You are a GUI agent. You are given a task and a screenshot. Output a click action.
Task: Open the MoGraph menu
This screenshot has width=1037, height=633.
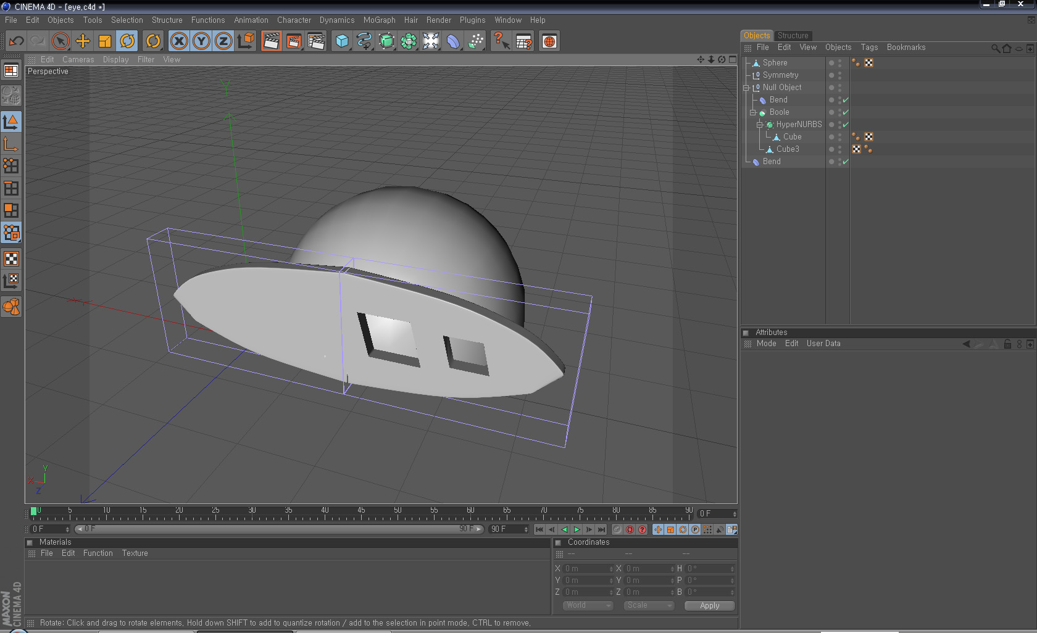(x=379, y=20)
